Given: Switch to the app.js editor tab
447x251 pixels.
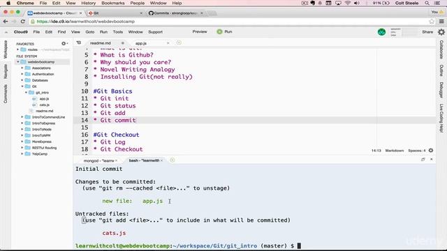Looking at the screenshot, I should tap(141, 43).
